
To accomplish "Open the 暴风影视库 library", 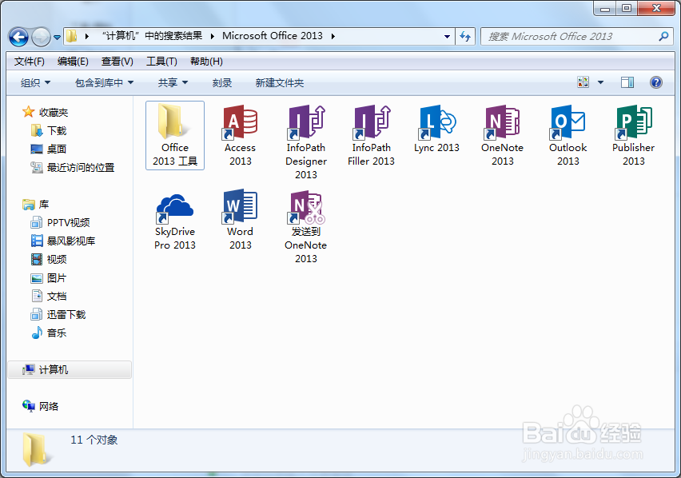I will [x=63, y=241].
